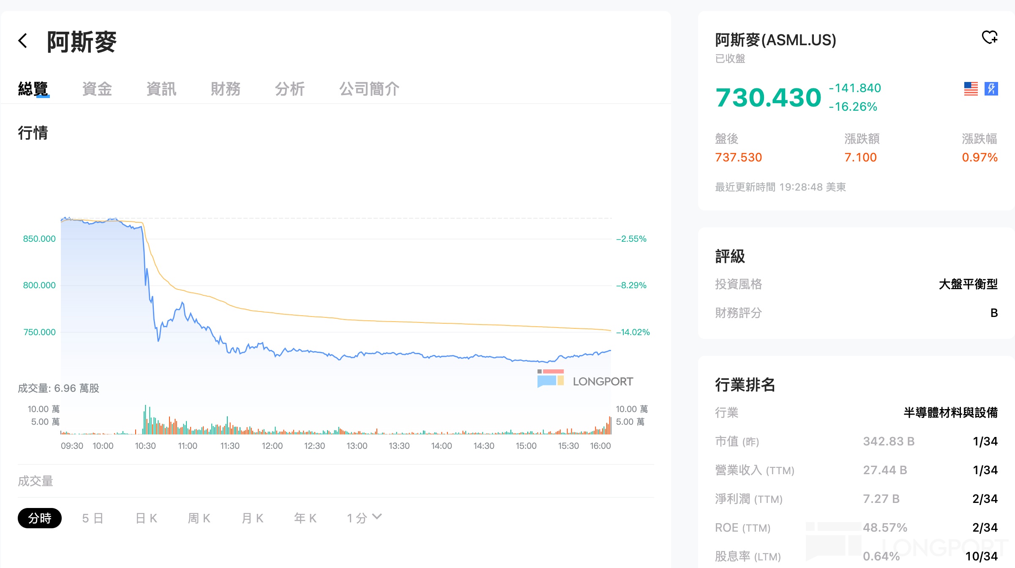Choose the 年 K chart period

click(305, 518)
